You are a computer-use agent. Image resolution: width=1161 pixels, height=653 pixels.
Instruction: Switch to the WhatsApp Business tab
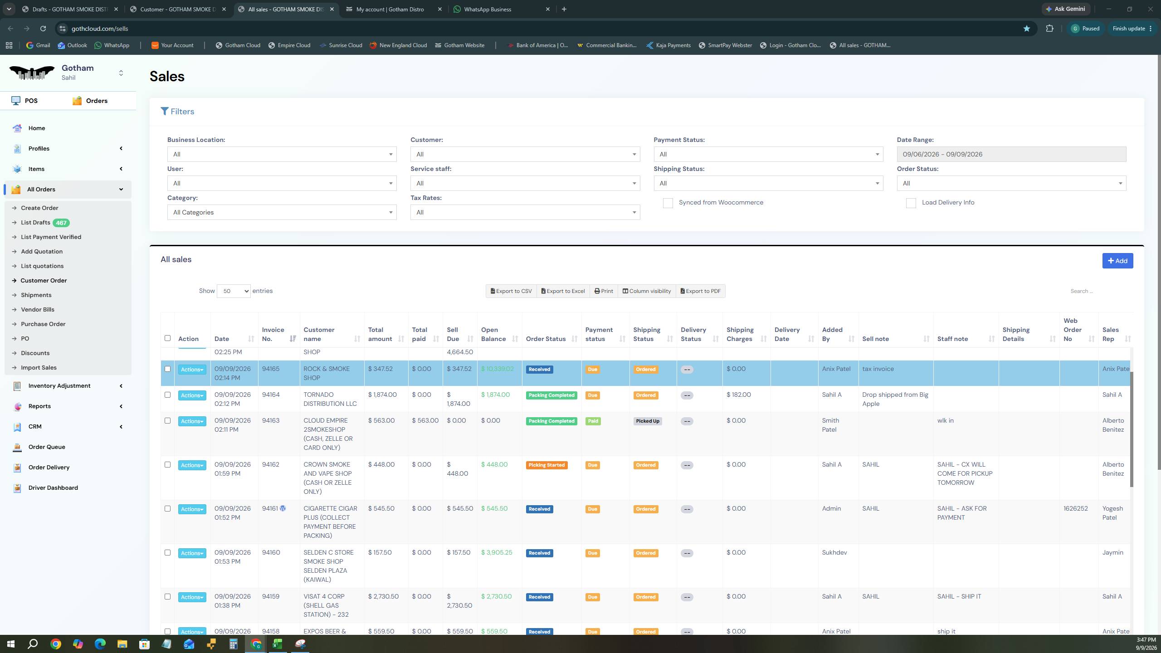[x=502, y=9]
